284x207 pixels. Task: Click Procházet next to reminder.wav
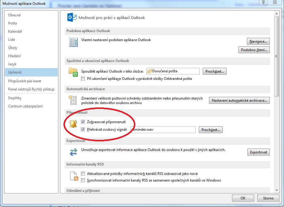coord(211,130)
